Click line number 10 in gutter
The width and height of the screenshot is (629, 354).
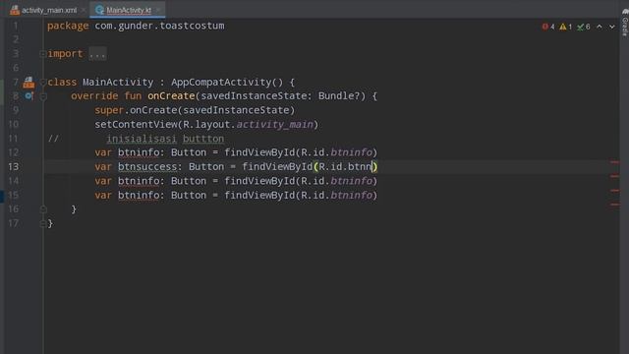click(13, 125)
